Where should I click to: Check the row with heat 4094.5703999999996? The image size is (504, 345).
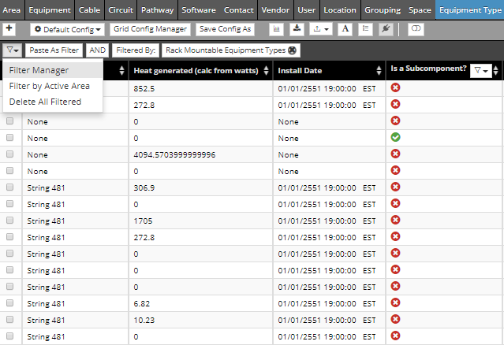coord(10,154)
